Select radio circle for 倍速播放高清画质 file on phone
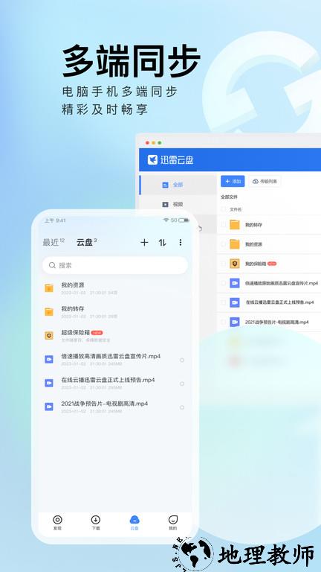Screen dimensions: 321x572 [x=182, y=360]
